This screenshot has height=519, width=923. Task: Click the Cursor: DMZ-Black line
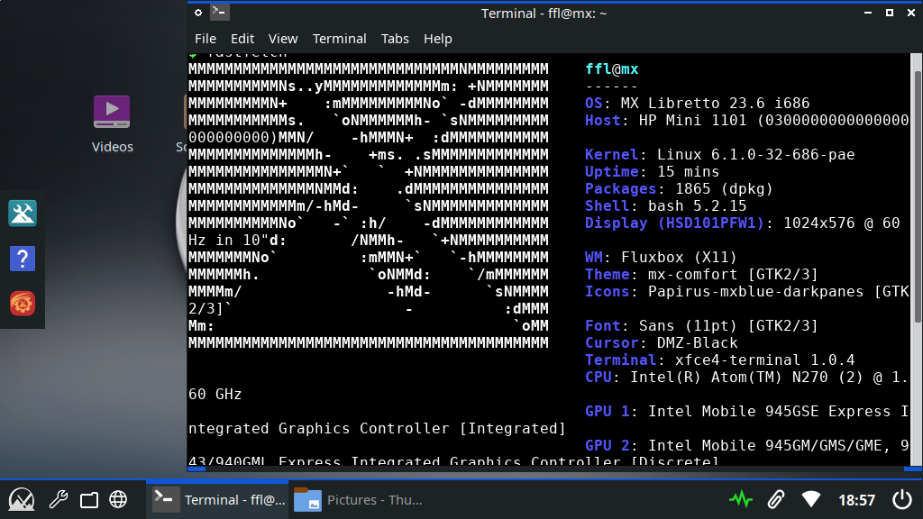[x=661, y=342]
